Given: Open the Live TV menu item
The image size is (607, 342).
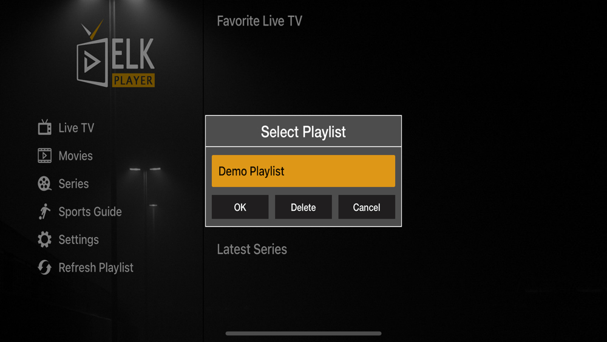Looking at the screenshot, I should 76,128.
